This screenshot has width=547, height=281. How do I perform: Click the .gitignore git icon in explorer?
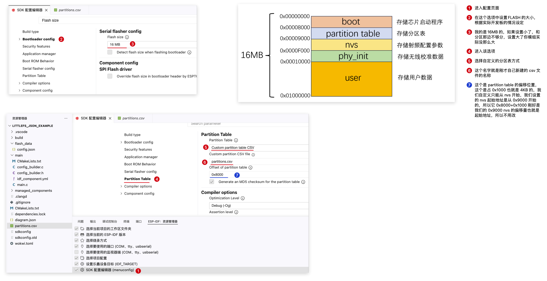12,202
